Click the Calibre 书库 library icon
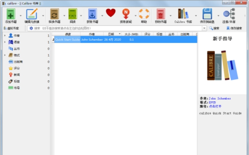 183,14
